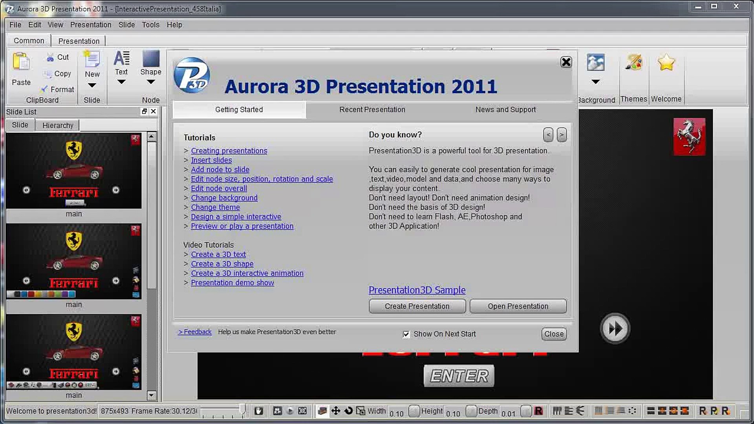
Task: Switch to the Hierarchy tab
Action: click(x=58, y=125)
